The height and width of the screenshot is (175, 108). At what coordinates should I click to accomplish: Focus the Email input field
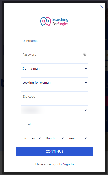tap(54, 124)
